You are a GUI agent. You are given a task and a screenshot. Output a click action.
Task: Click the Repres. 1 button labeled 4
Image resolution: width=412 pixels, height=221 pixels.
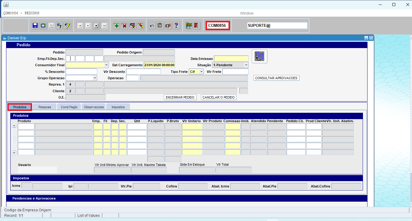pos(70,84)
